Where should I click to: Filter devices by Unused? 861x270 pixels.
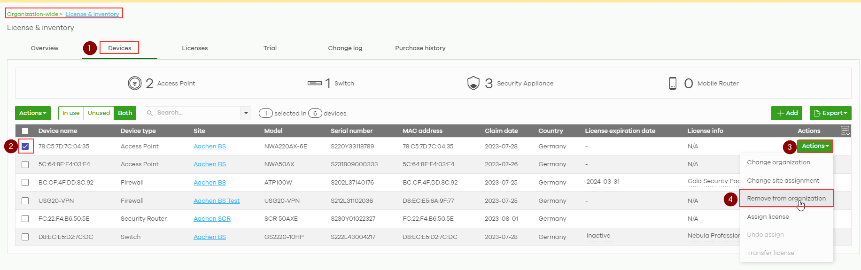pyautogui.click(x=99, y=113)
